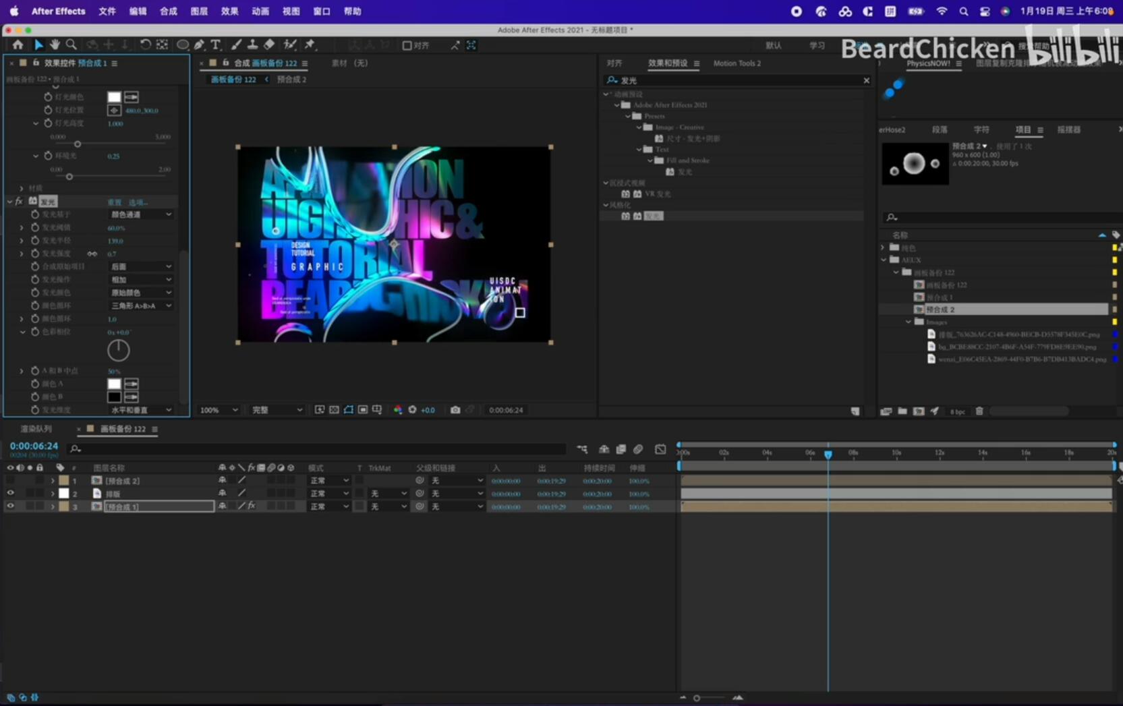
Task: Click the 预合成 2 breadcrumb in viewer
Action: click(291, 80)
